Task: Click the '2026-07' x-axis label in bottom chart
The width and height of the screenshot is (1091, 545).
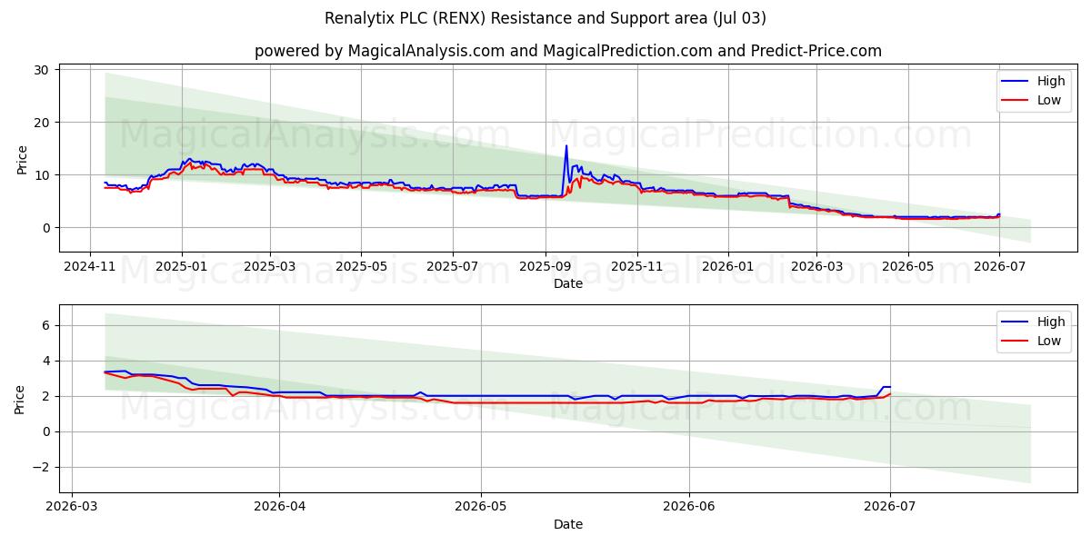Action: point(890,508)
